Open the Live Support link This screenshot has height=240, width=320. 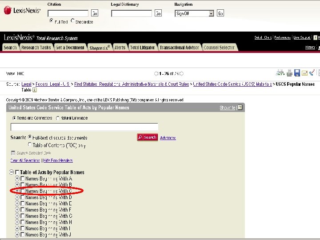tap(302, 37)
